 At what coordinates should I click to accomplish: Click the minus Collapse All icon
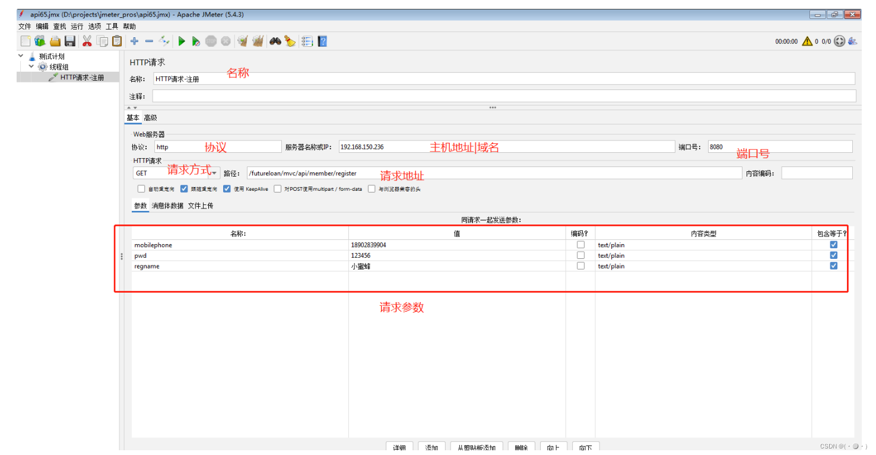tap(149, 41)
